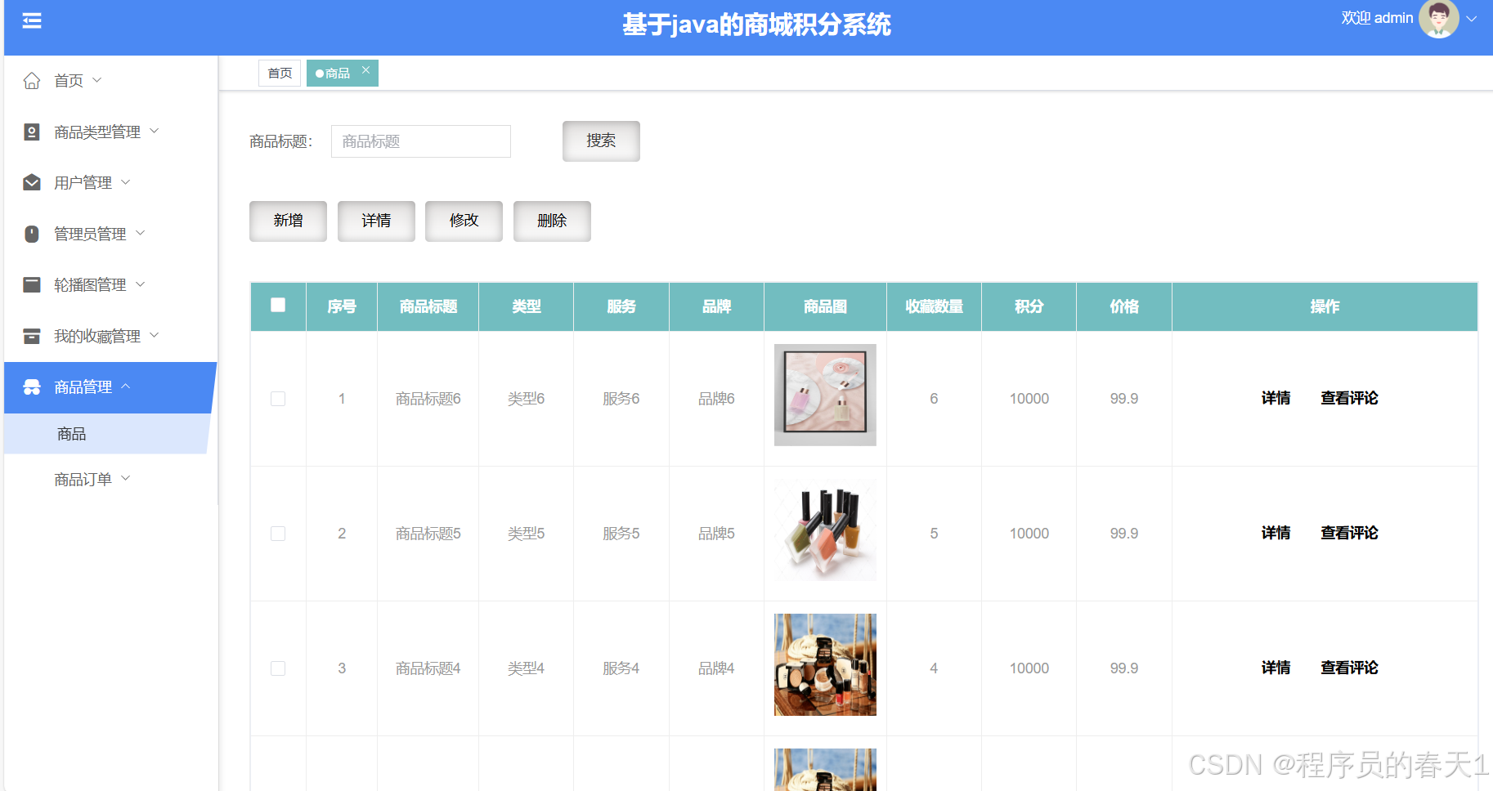
Task: Click the 积分 column header
Action: click(x=1029, y=306)
